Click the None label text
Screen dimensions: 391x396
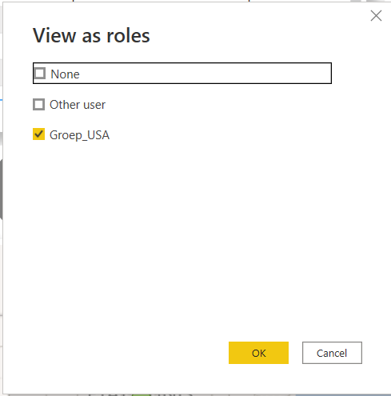click(x=65, y=74)
